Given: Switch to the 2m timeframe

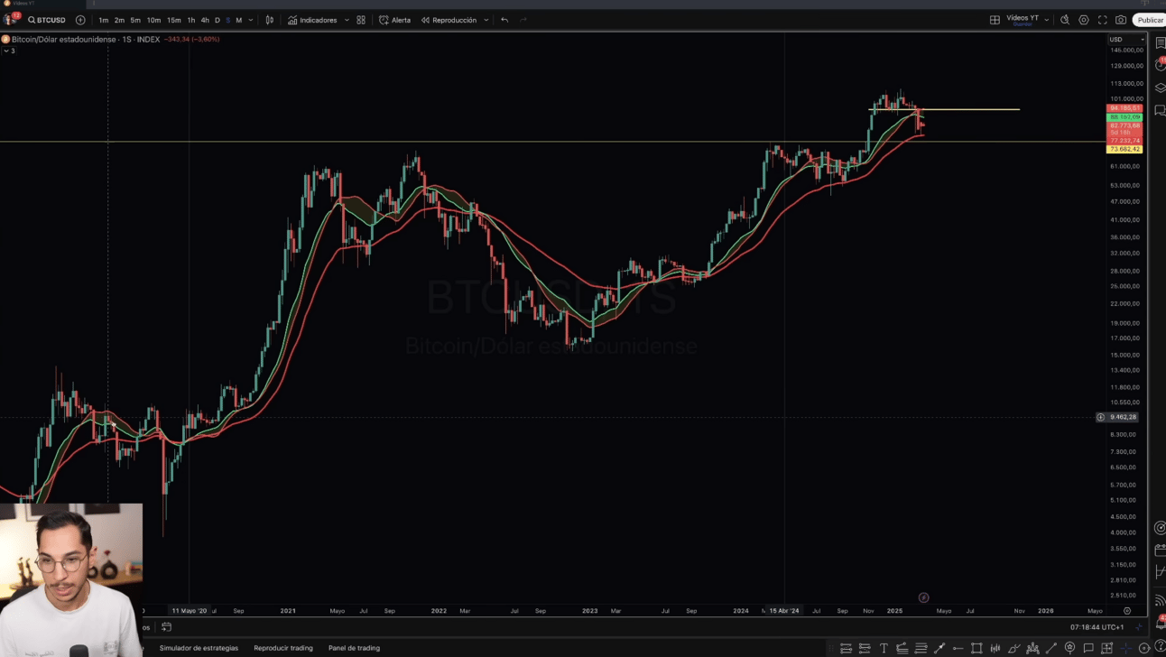Looking at the screenshot, I should click(x=119, y=20).
